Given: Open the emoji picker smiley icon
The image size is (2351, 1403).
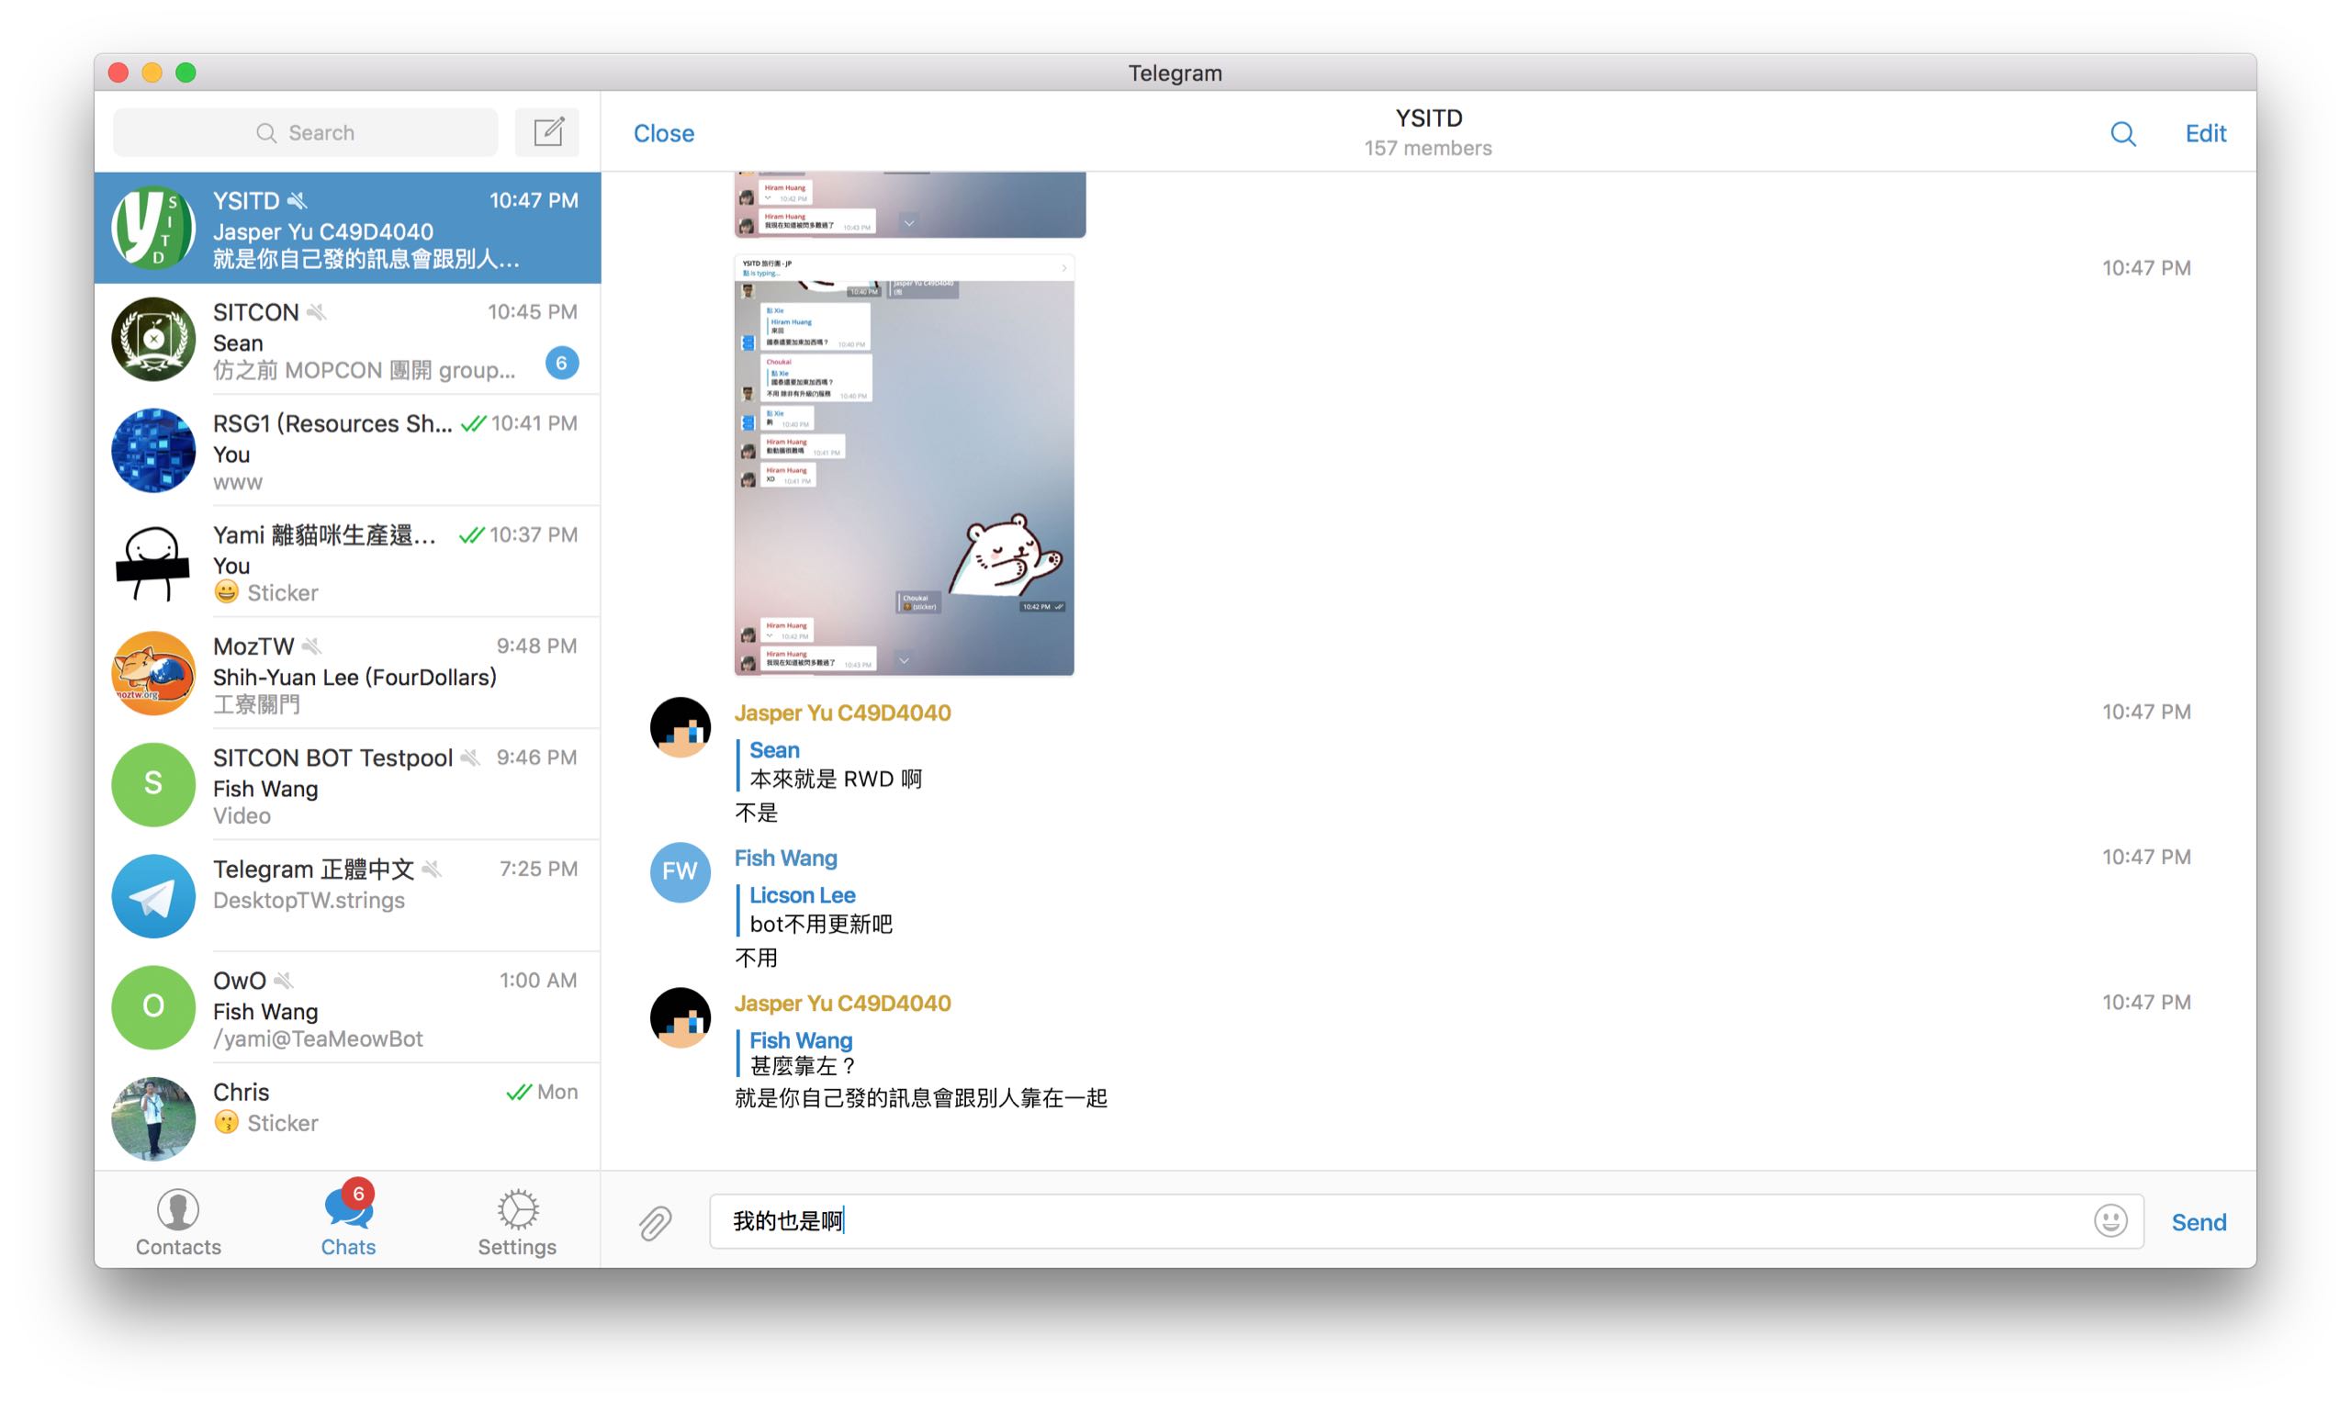Looking at the screenshot, I should click(2110, 1220).
